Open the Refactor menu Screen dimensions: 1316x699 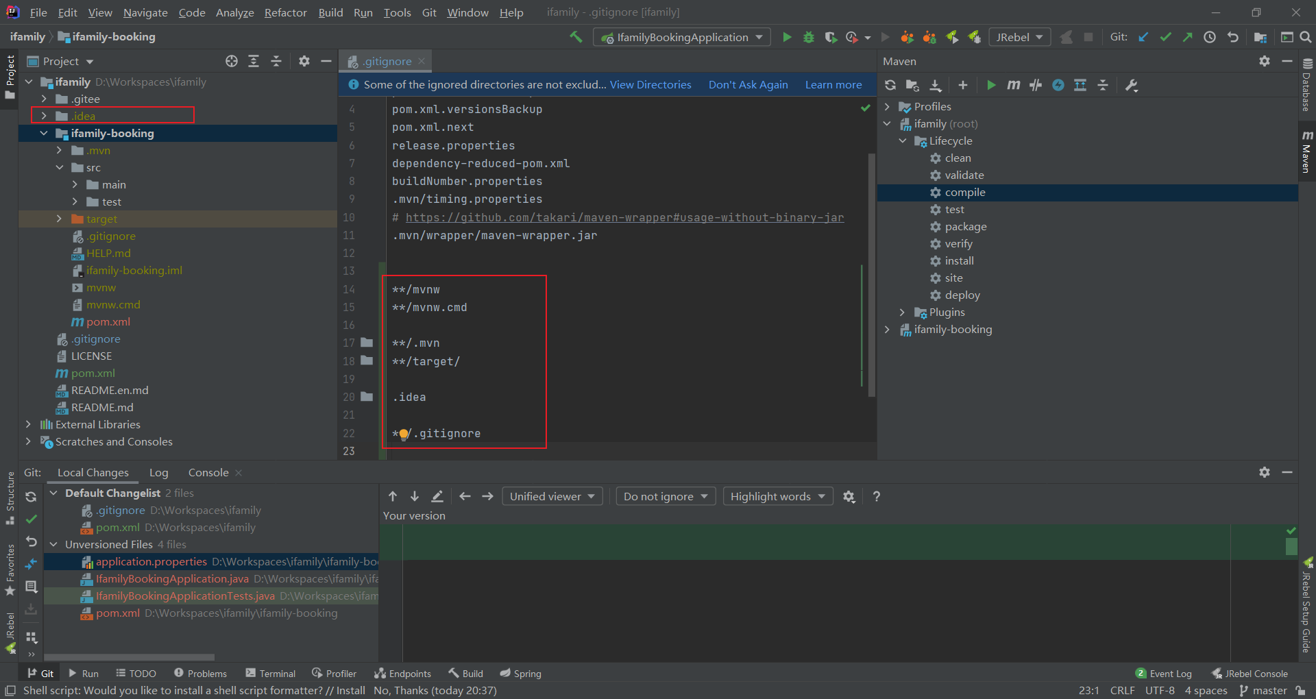tap(285, 12)
